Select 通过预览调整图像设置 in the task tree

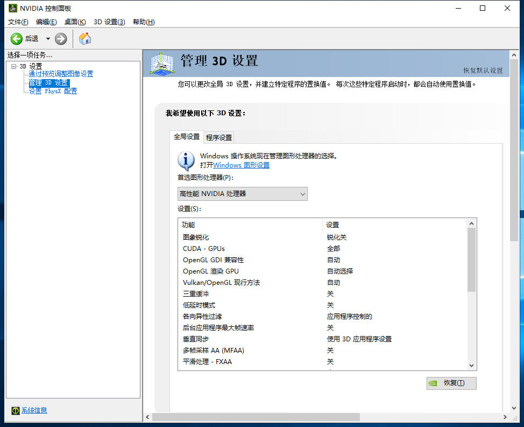[x=61, y=74]
